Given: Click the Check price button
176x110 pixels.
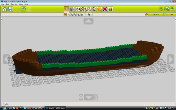Looking at the screenshot, I should pos(154,15).
